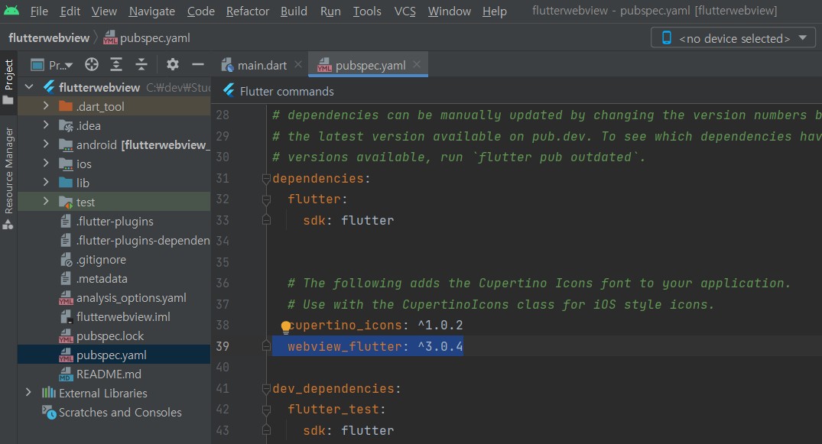Fold the flutter_test block at line 42
822x444 pixels.
point(266,410)
